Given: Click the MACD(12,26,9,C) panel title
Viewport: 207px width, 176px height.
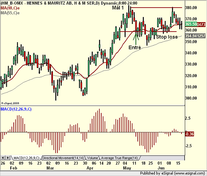Looking at the screenshot, I should pos(16,109).
